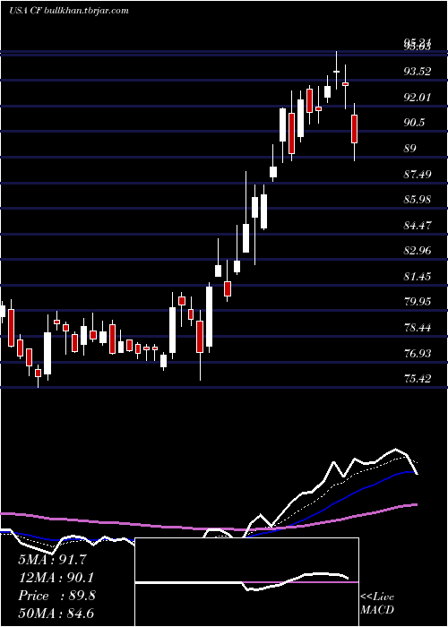The width and height of the screenshot is (448, 627).
Task: Click the '5MA : 91.7' readout
Action: (52, 560)
